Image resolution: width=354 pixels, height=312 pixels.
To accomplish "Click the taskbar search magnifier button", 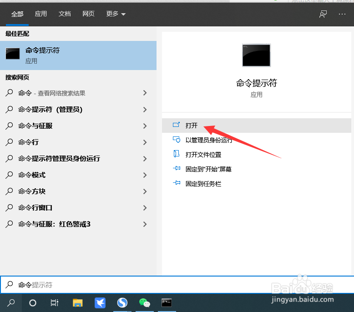I will coord(11,303).
